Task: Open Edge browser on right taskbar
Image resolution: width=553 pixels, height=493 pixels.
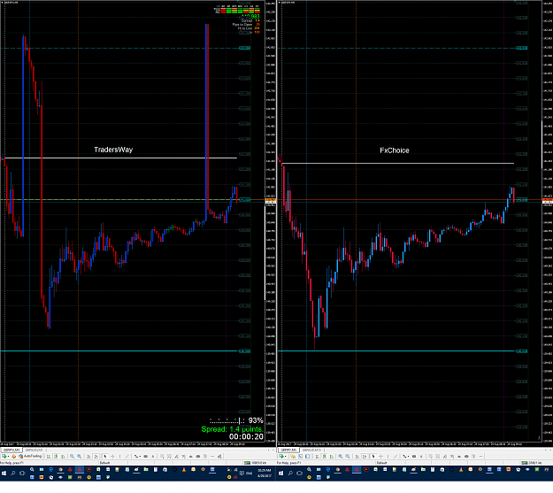Action: tap(328, 469)
